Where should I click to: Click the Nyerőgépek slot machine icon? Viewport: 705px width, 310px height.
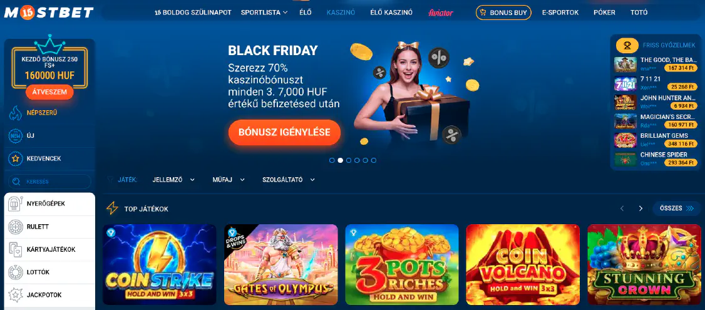pyautogui.click(x=15, y=204)
